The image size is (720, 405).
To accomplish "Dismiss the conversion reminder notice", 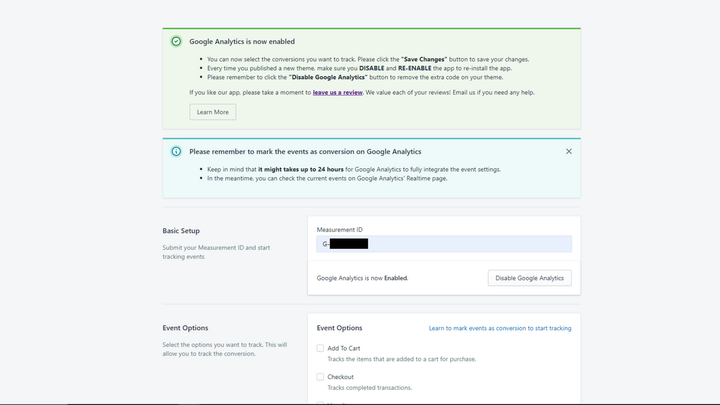I will (x=569, y=151).
